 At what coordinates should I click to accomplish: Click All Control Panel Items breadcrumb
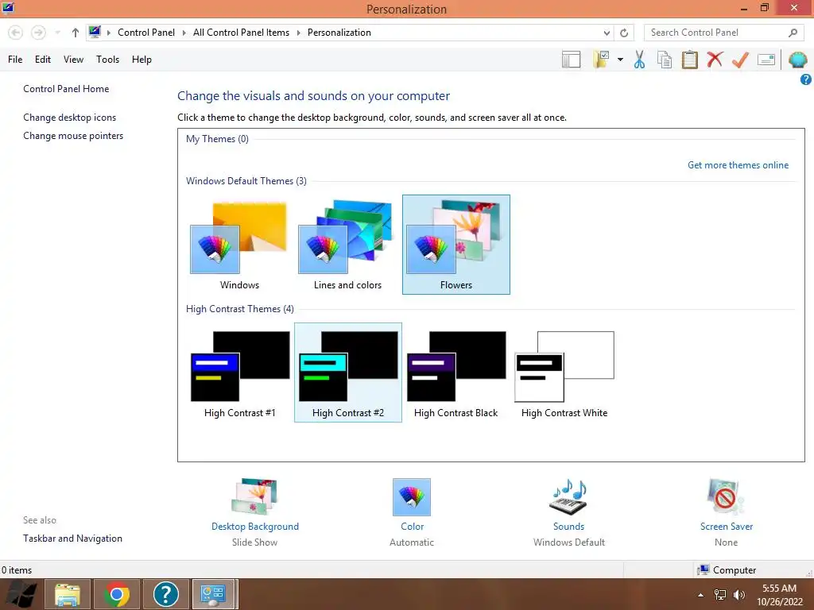pos(242,33)
